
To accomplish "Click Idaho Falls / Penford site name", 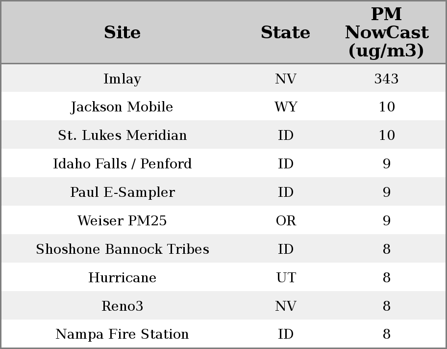I will pos(122,164).
